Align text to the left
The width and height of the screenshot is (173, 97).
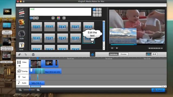[31, 18]
